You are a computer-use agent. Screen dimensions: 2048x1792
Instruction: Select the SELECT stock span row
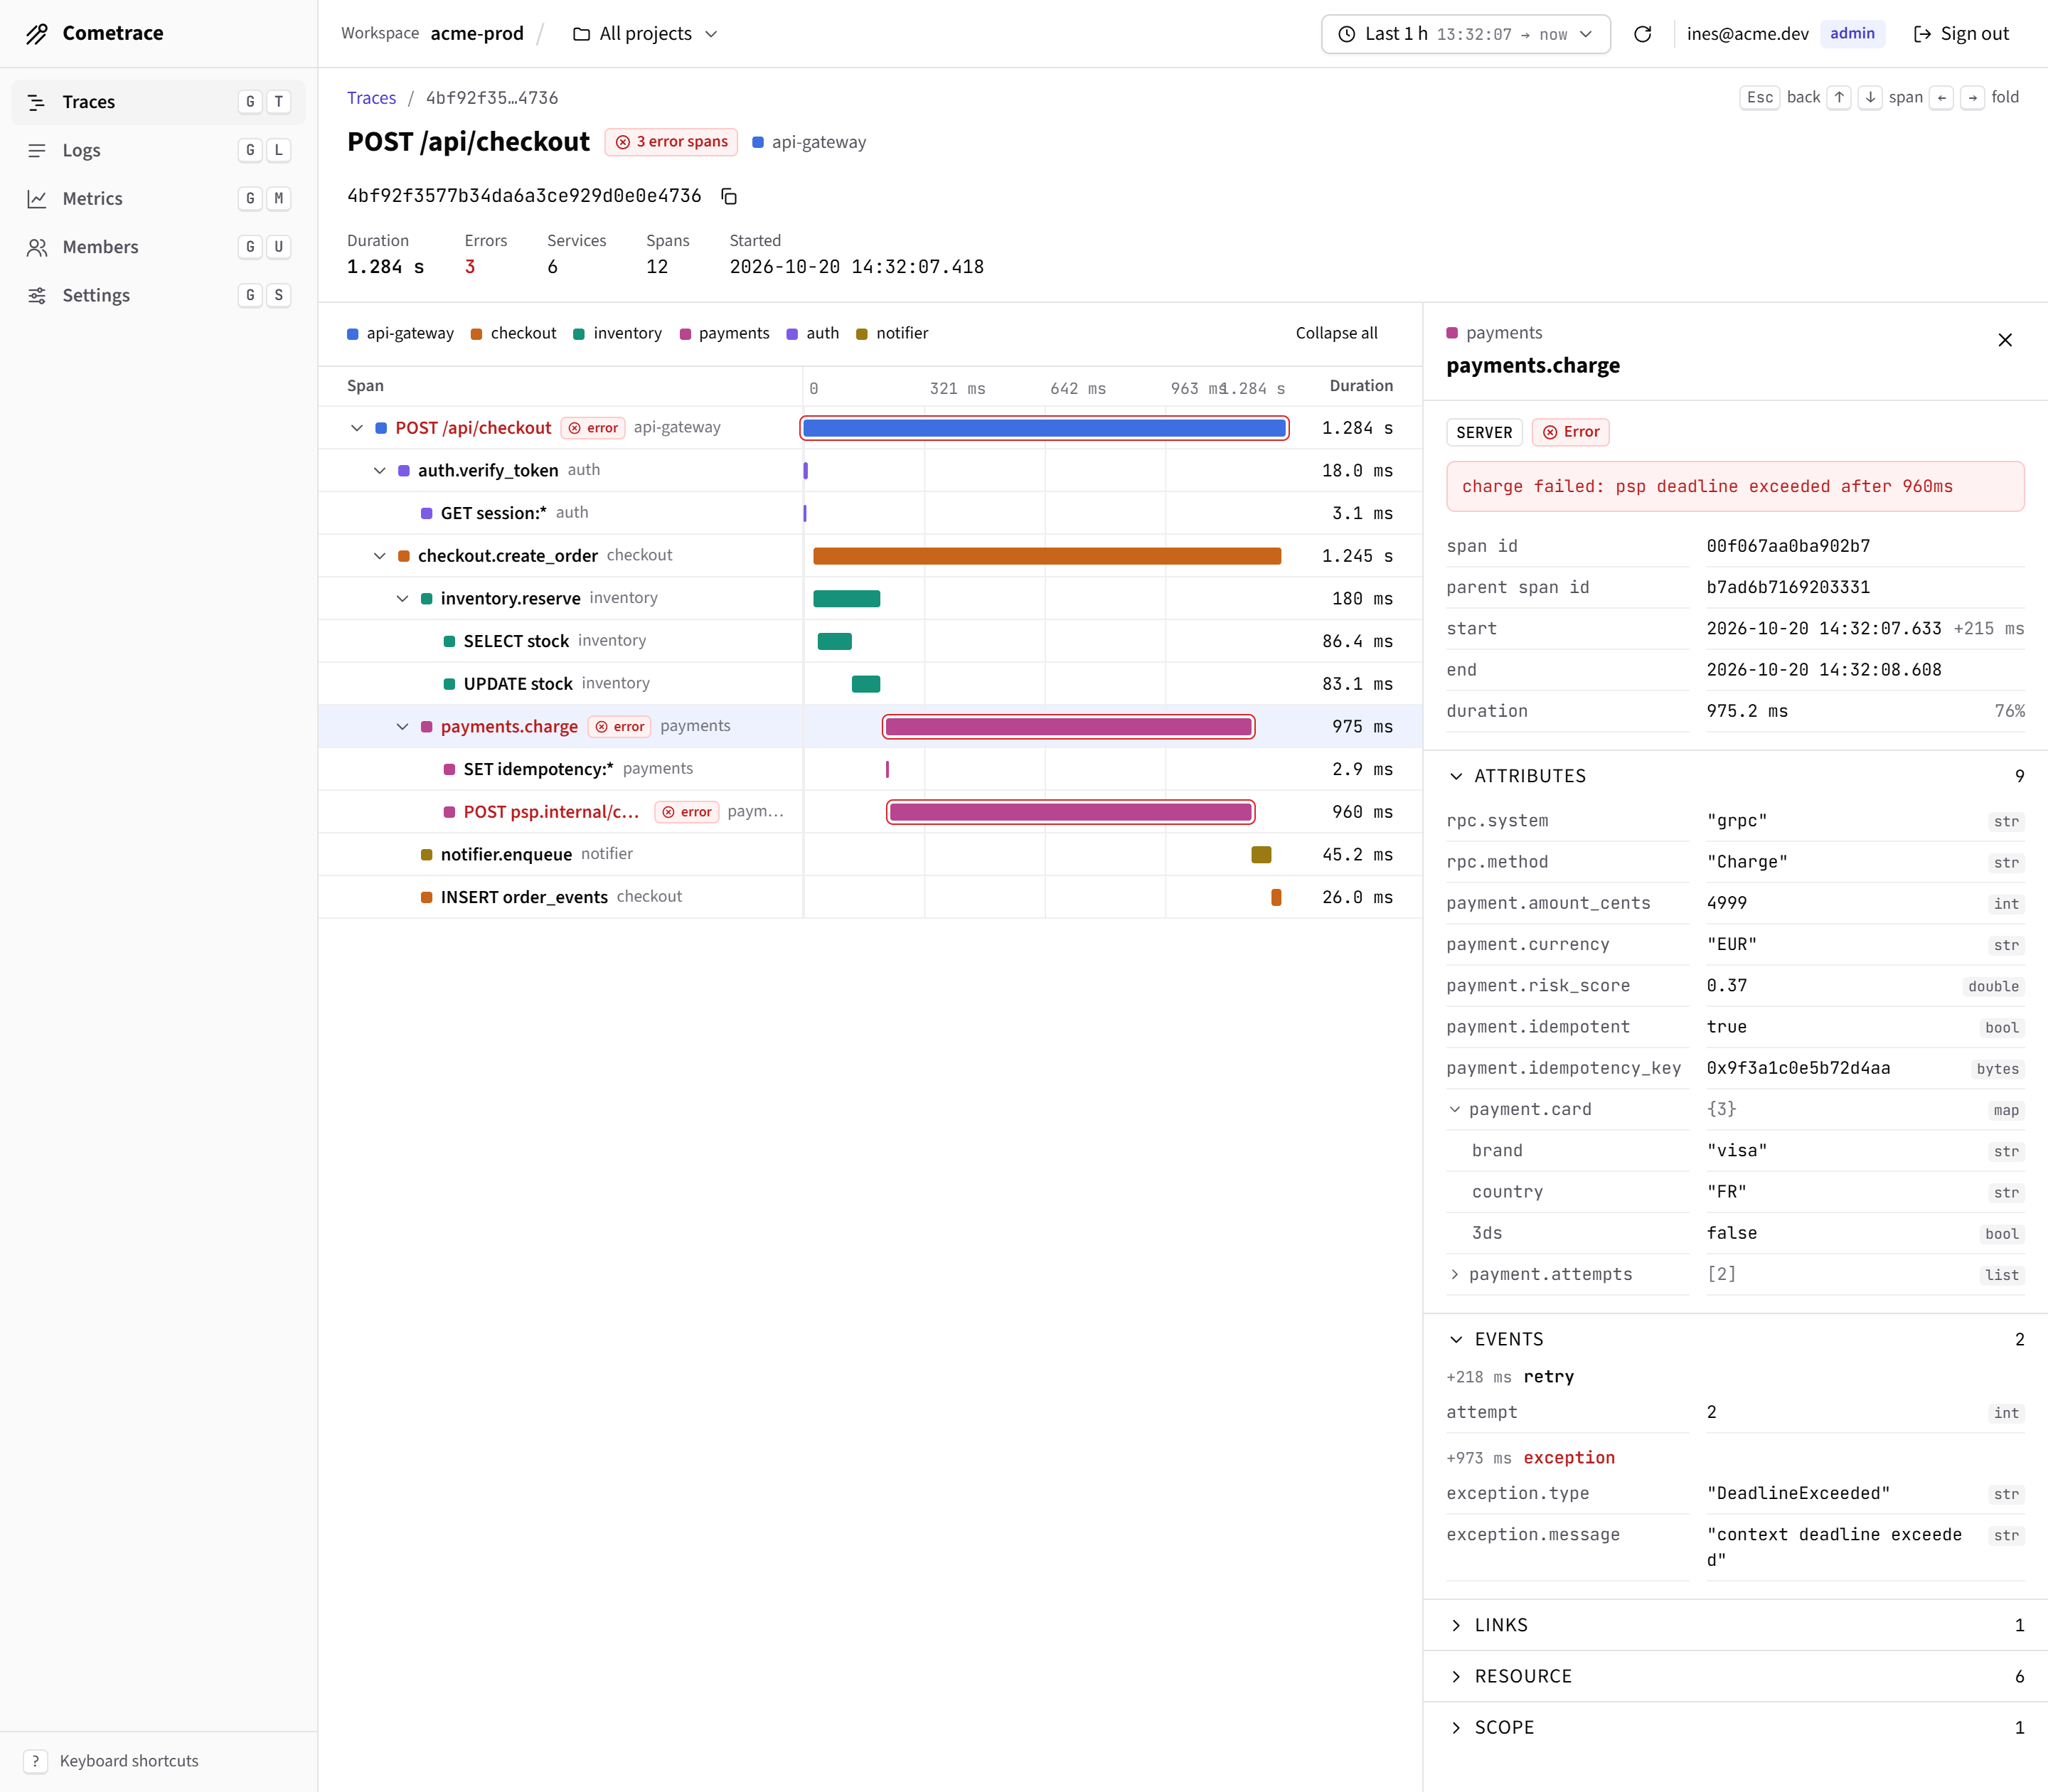pos(870,641)
